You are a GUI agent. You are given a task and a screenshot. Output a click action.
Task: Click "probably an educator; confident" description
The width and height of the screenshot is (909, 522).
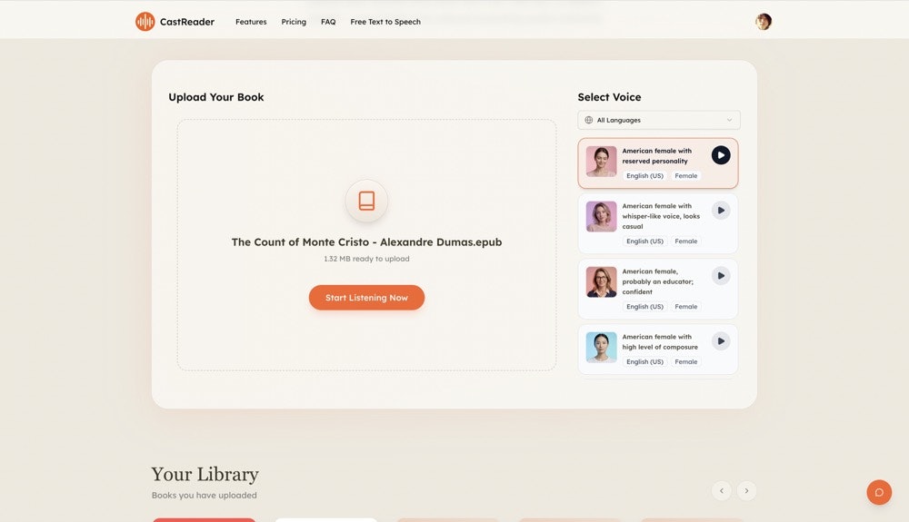(657, 287)
